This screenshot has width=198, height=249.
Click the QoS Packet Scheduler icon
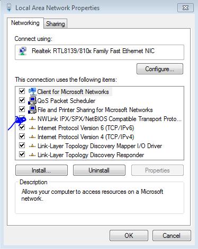[32, 100]
